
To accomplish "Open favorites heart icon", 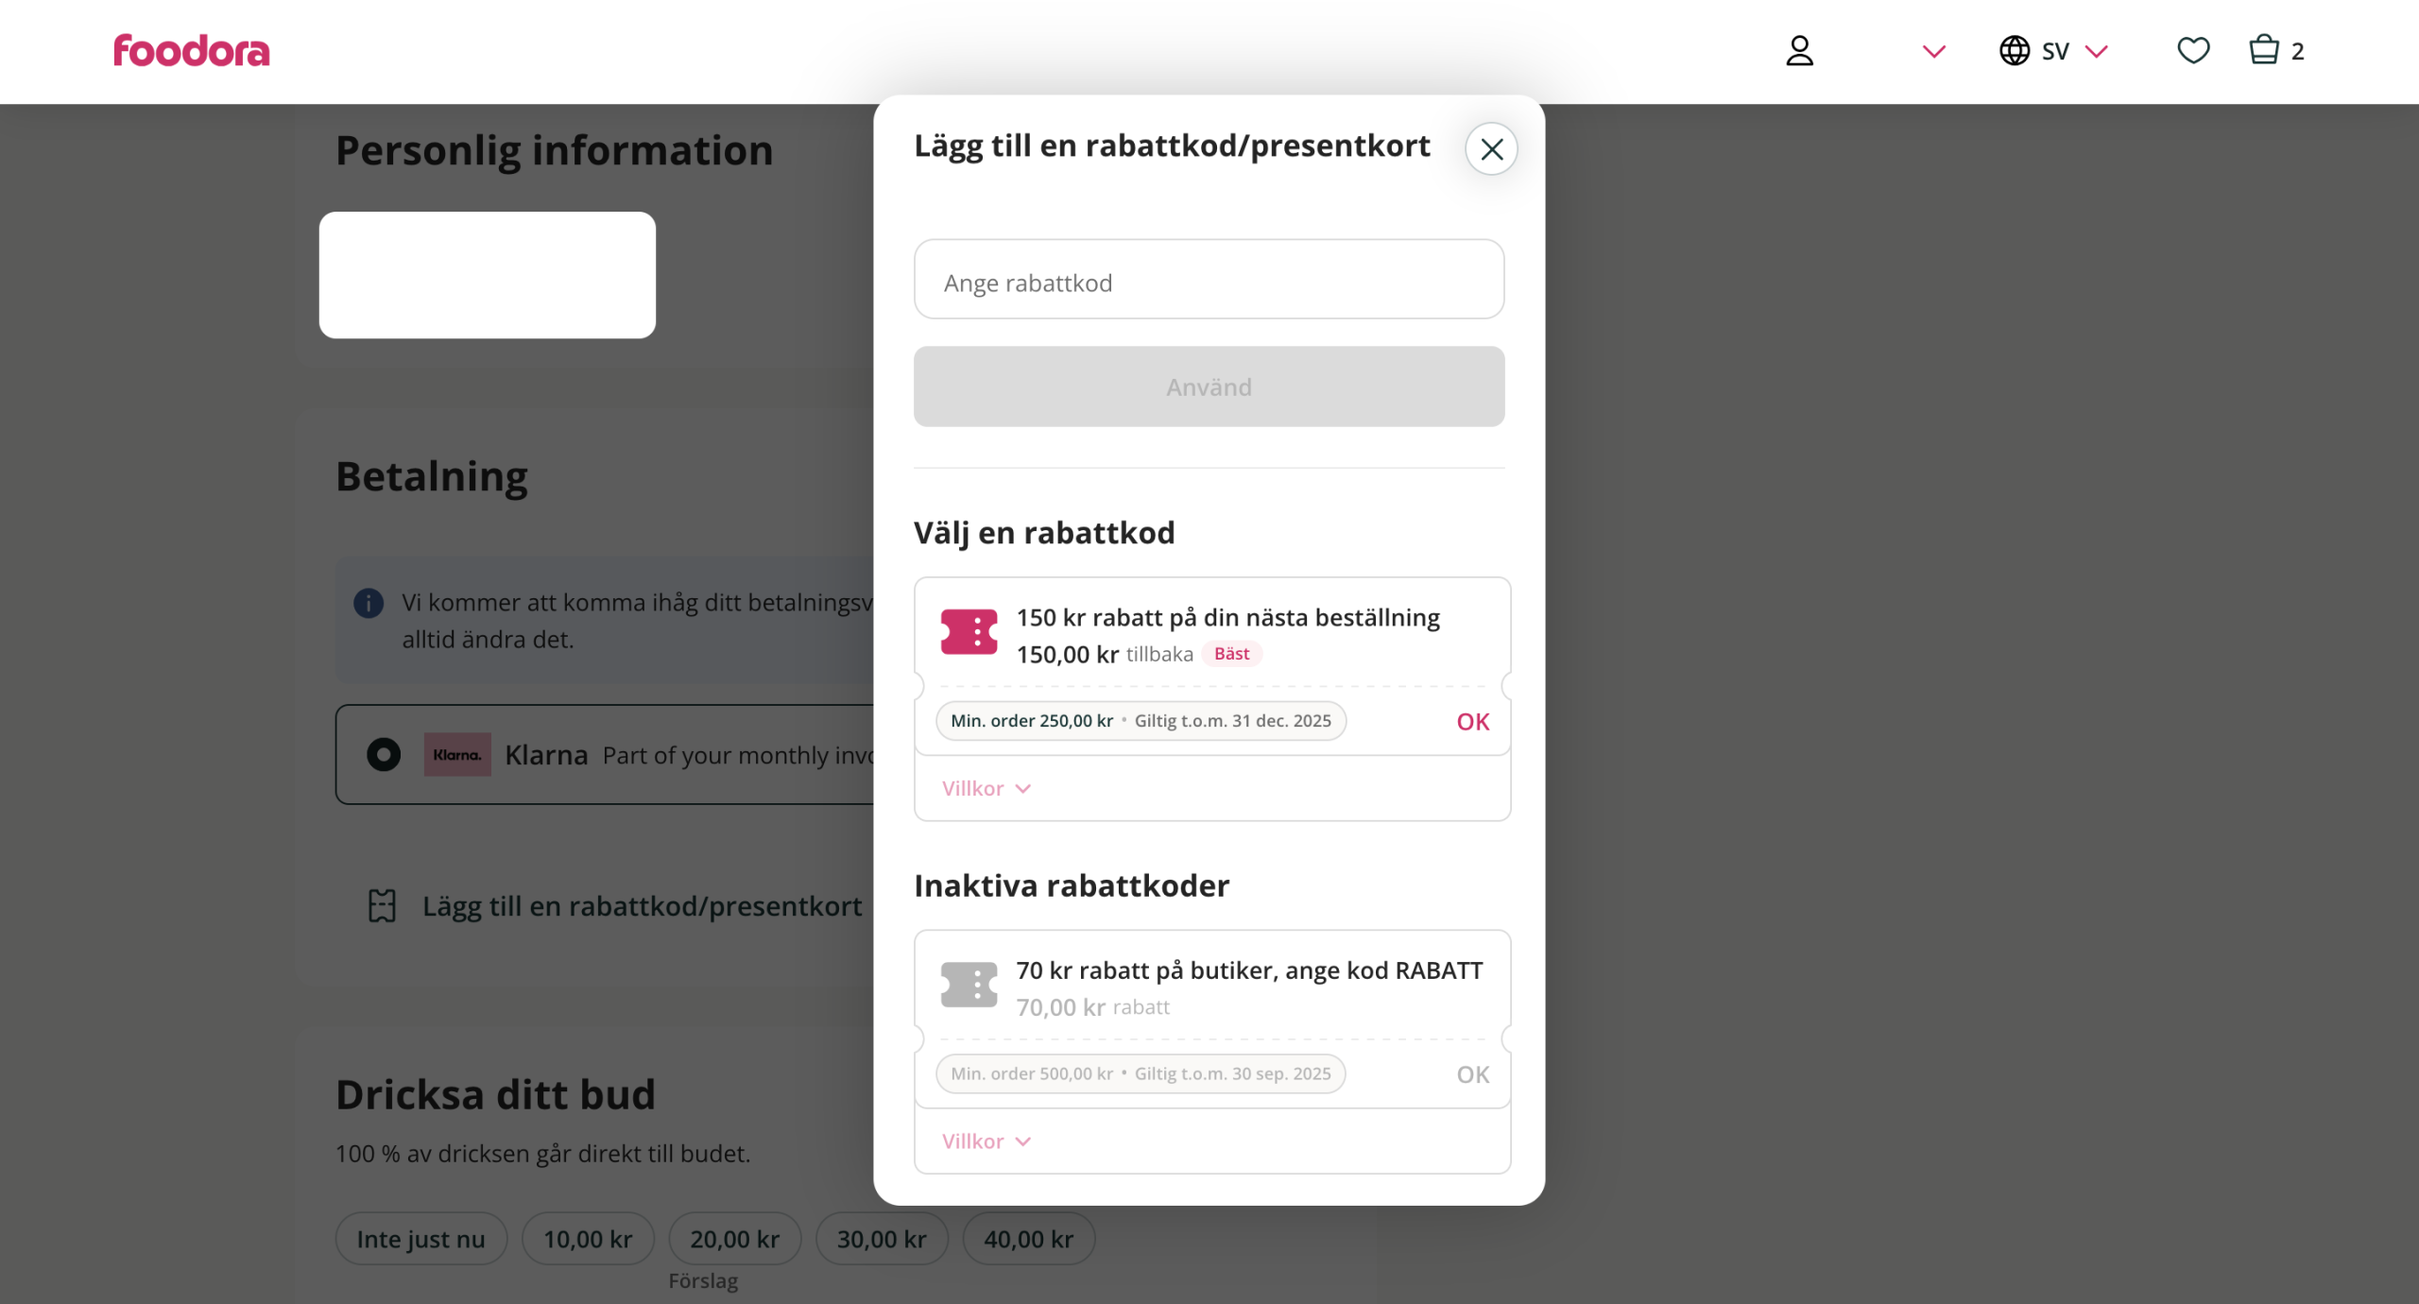I will pyautogui.click(x=2193, y=51).
